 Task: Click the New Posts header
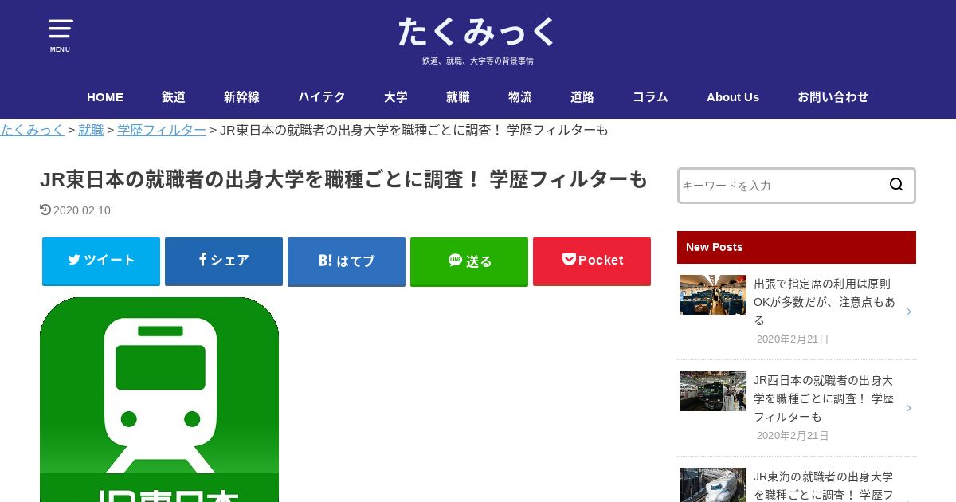(x=797, y=247)
